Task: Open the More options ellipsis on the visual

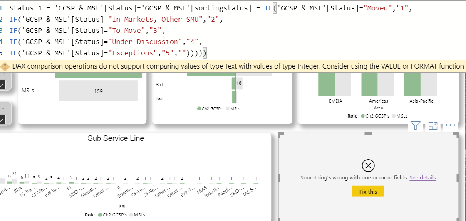Action: [x=451, y=125]
